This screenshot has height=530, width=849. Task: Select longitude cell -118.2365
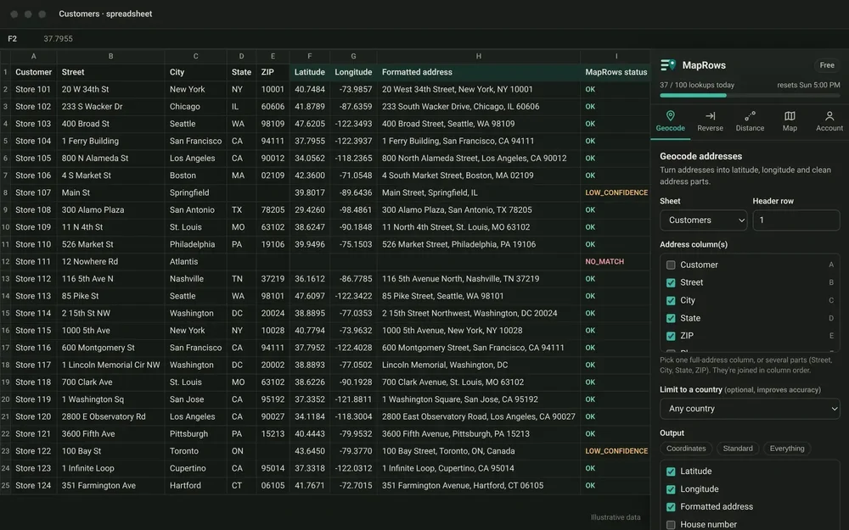click(x=353, y=159)
